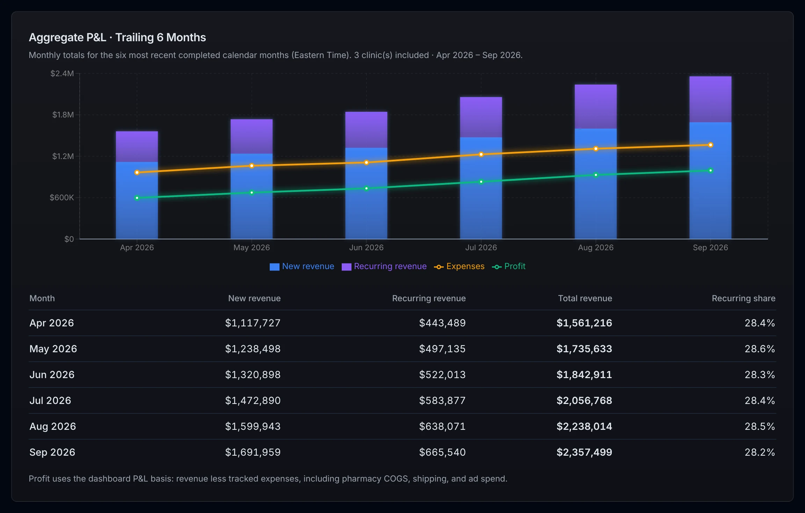
Task: Click the blue New revenue legend swatch
Action: (275, 267)
